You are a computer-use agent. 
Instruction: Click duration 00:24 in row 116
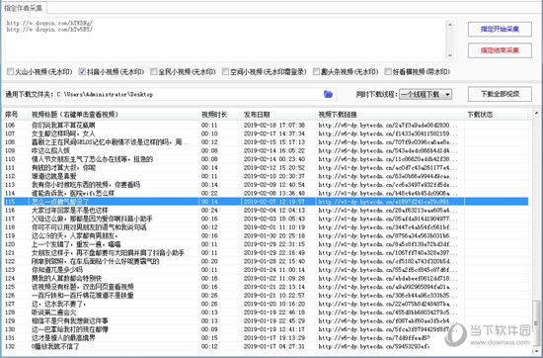209,210
